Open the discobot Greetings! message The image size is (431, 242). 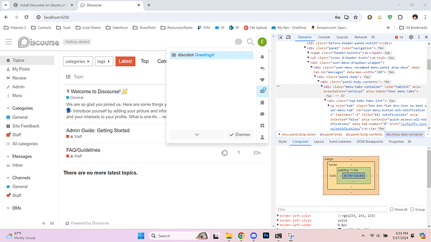pyautogui.click(x=211, y=55)
